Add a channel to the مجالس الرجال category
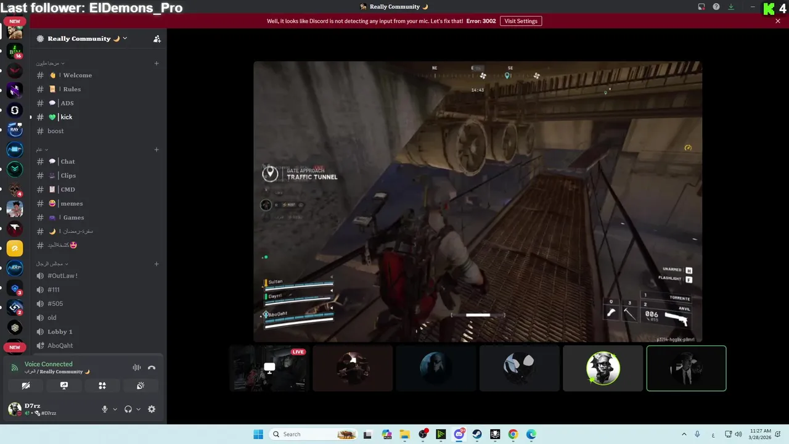The height and width of the screenshot is (444, 789). point(157,264)
